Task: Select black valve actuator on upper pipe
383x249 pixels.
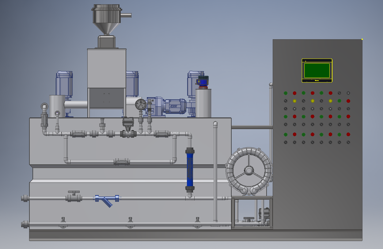Action: coord(128,121)
